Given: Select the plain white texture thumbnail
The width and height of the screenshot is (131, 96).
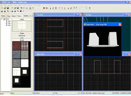Looking at the screenshot, I should pyautogui.click(x=25, y=63).
